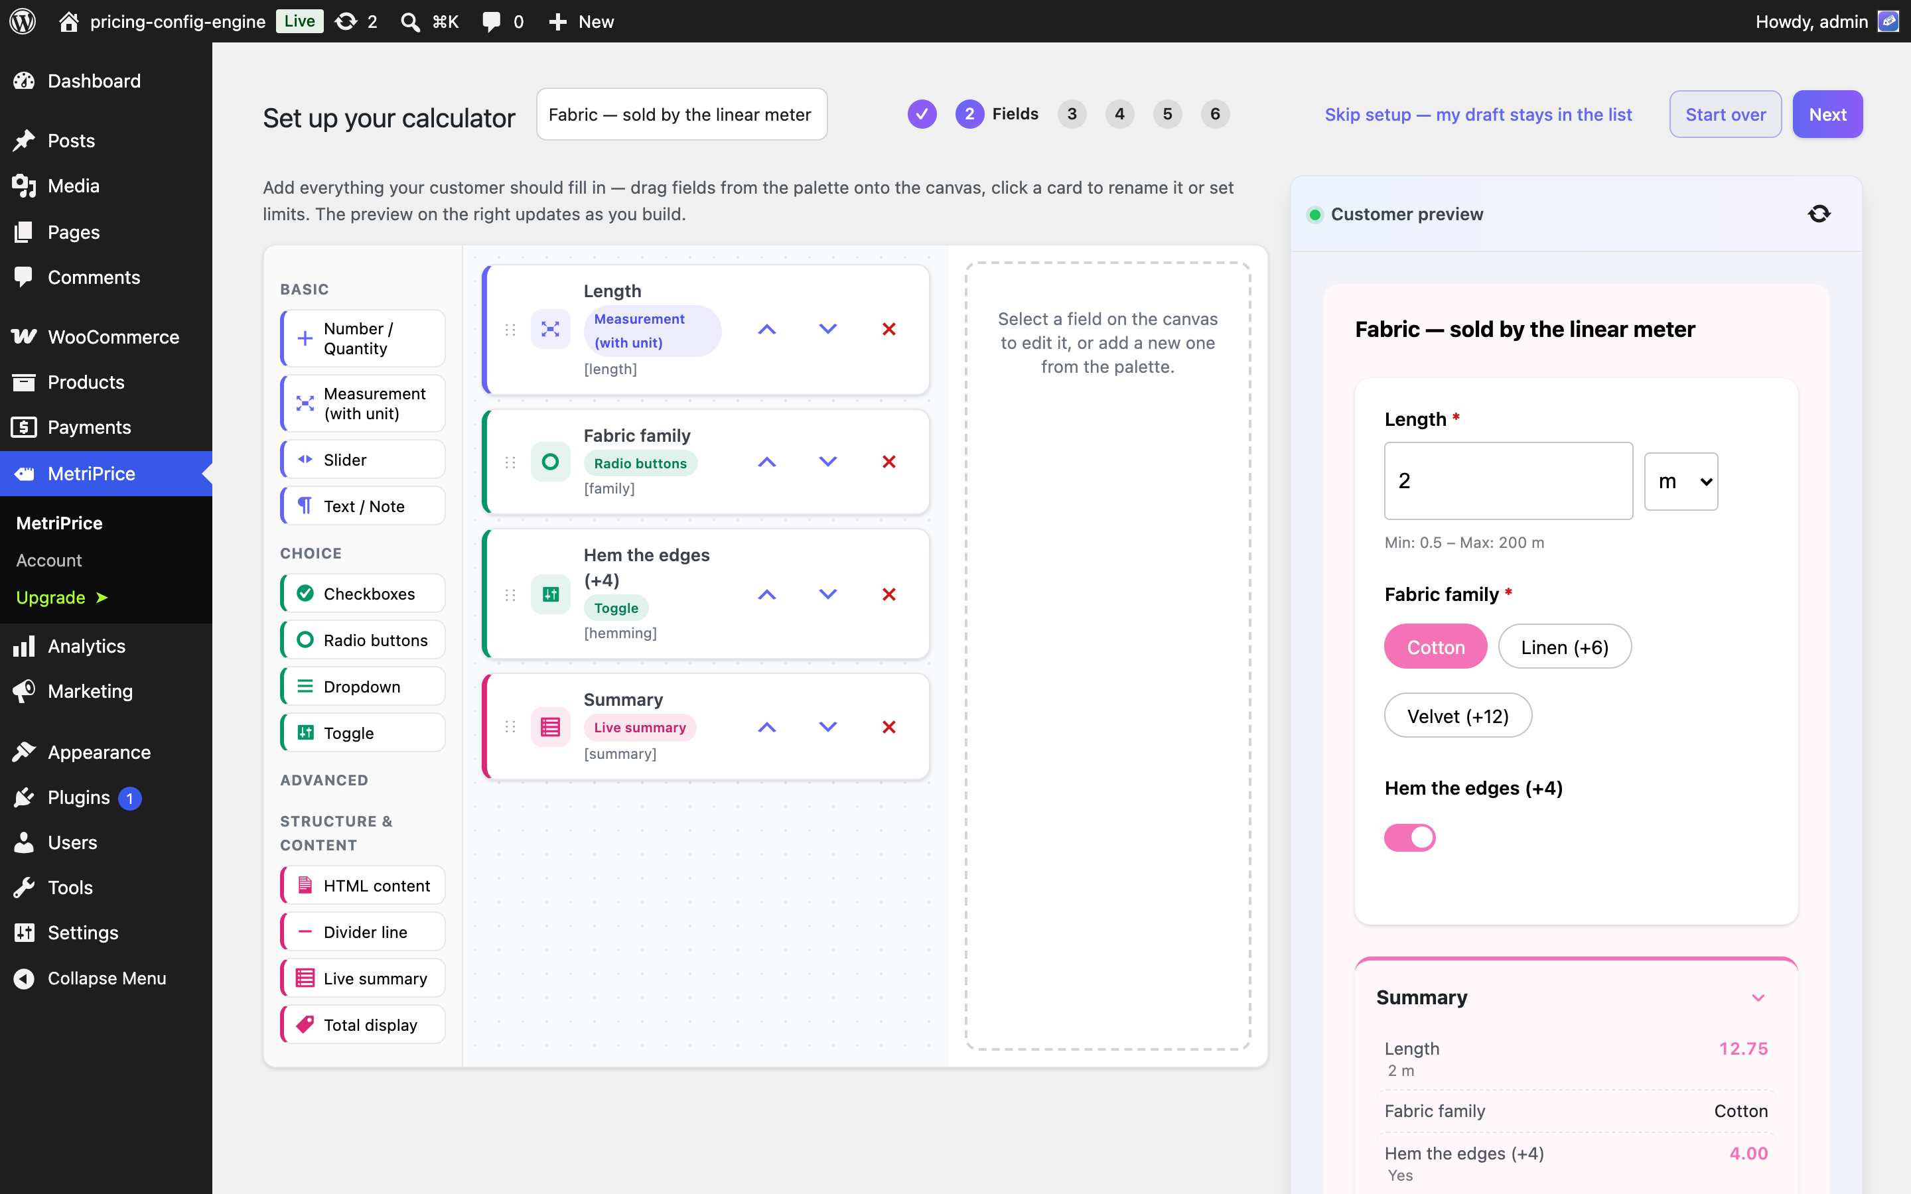Add an HTML content field
Image resolution: width=1911 pixels, height=1194 pixels.
pos(363,886)
